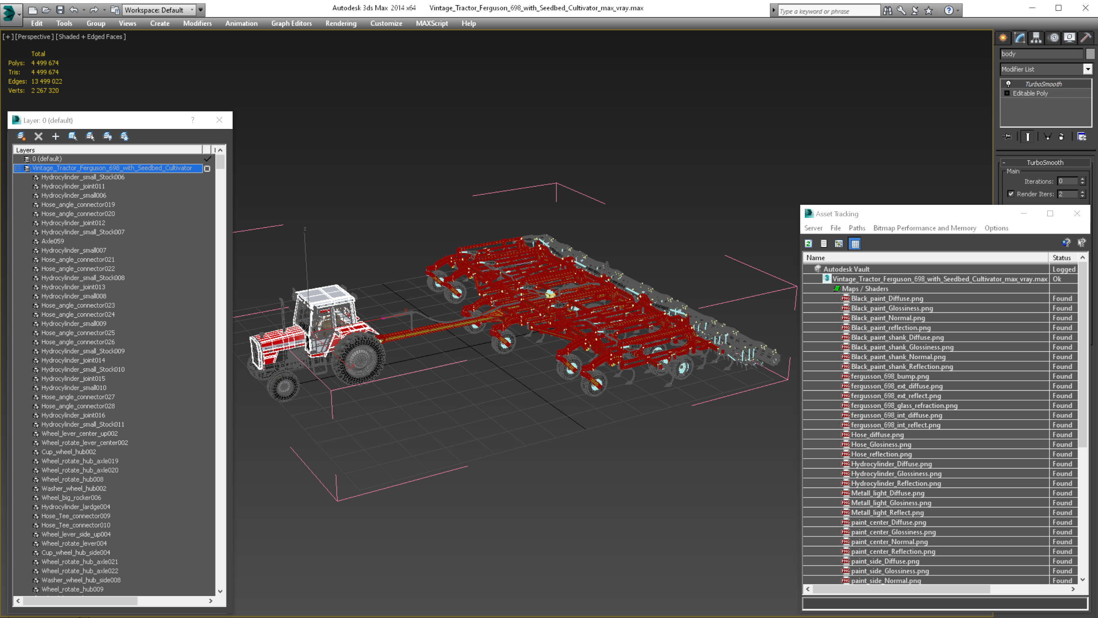Click the Layers column header

[x=108, y=150]
